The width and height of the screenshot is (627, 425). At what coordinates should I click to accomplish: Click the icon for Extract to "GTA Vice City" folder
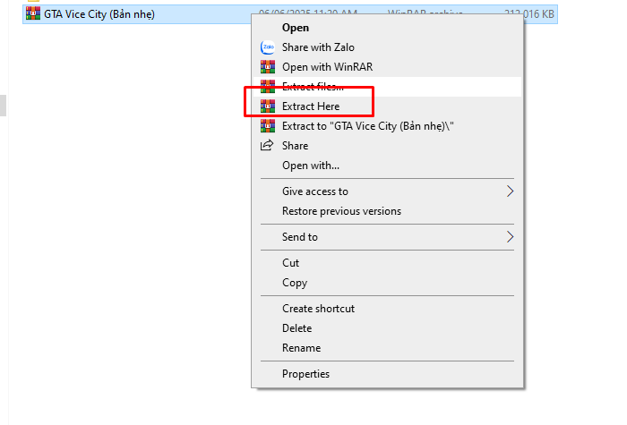266,126
